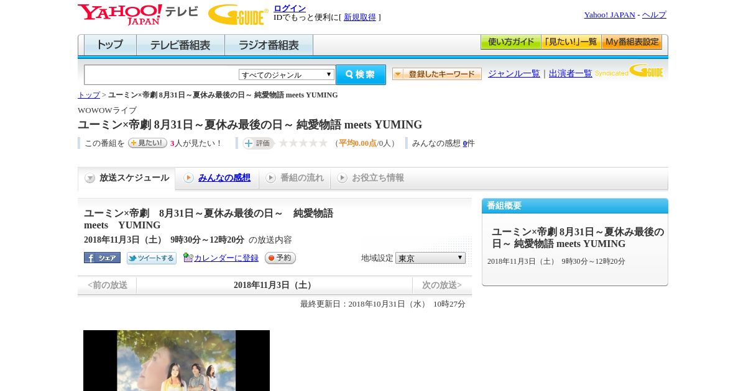The height and width of the screenshot is (391, 746).
Task: Click the magnifier 検索 button
Action: pos(361,74)
